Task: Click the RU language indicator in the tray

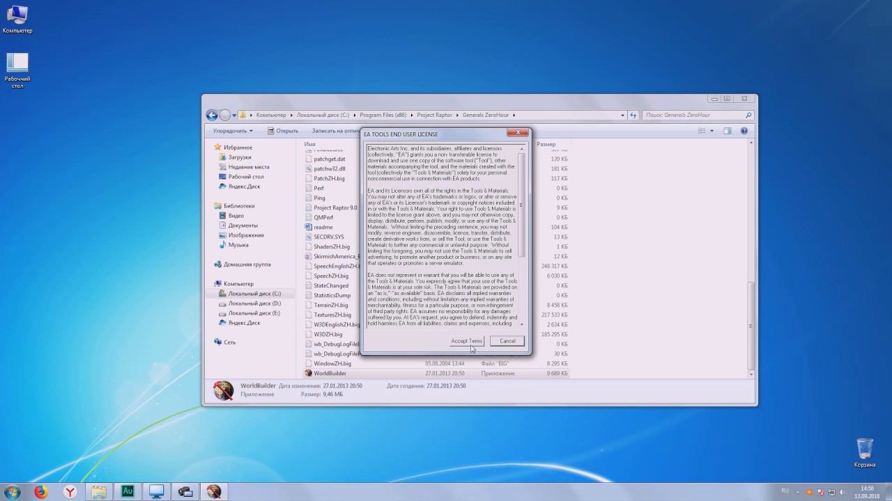Action: pyautogui.click(x=785, y=491)
